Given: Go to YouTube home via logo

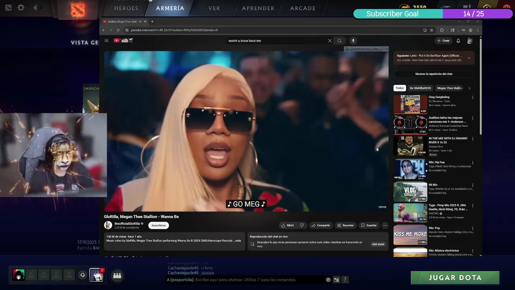Looking at the screenshot, I should tap(123, 41).
